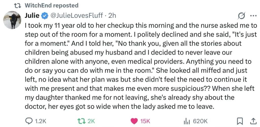Click the post text about the checkup
The height and width of the screenshot is (127, 260).
click(140, 66)
